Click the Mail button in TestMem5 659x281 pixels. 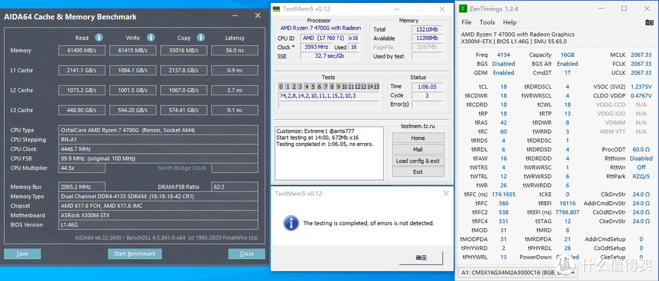click(418, 149)
